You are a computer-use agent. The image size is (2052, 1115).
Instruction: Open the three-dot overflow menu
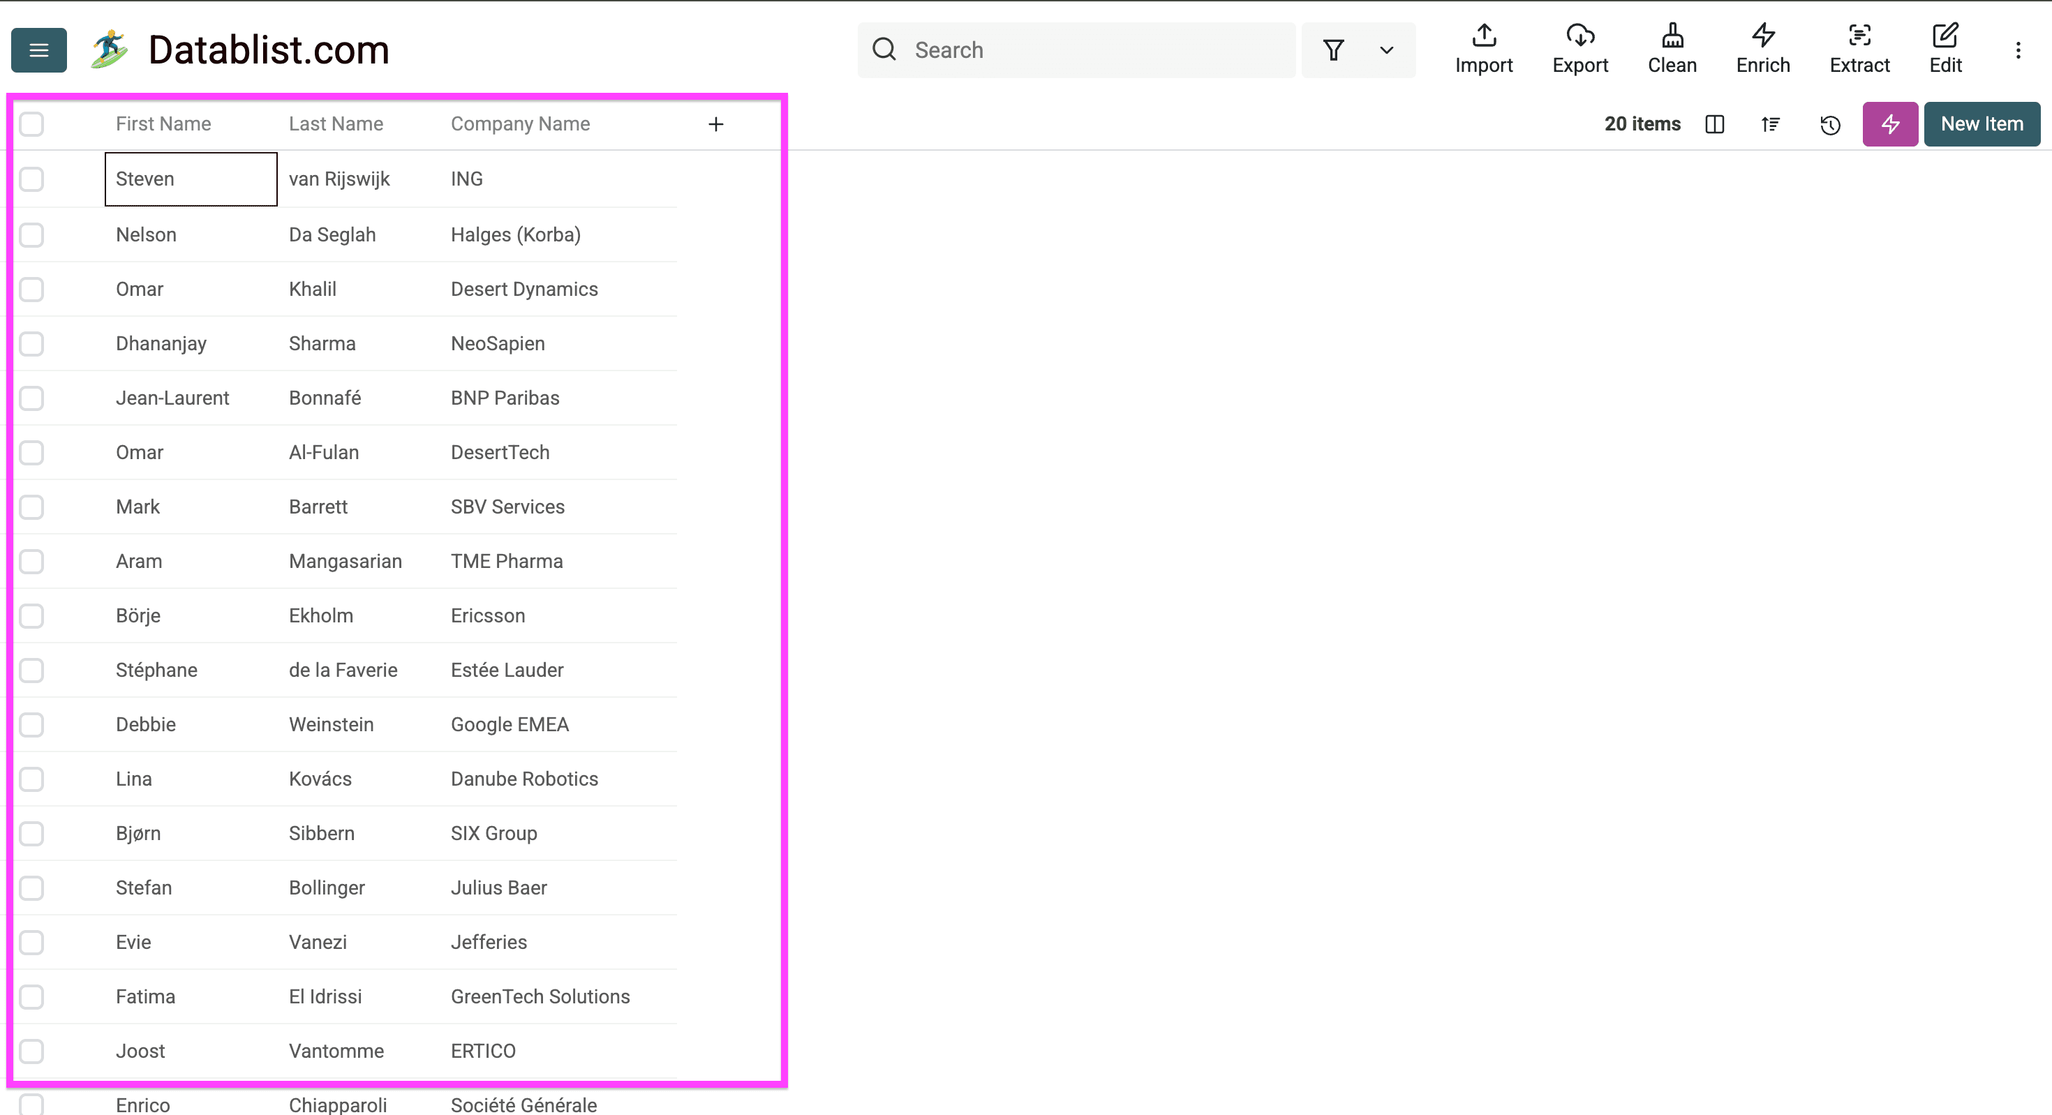pyautogui.click(x=2018, y=50)
